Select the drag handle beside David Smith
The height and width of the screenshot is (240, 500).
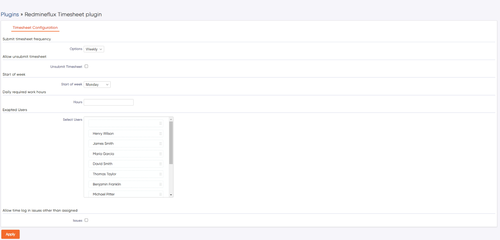coord(160,164)
